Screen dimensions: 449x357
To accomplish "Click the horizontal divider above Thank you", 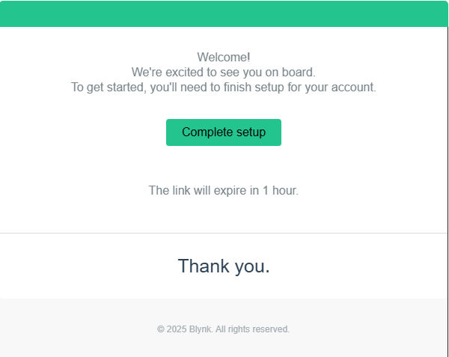I will pyautogui.click(x=224, y=233).
